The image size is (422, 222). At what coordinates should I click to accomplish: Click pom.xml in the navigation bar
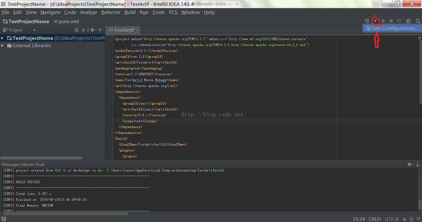66,21
